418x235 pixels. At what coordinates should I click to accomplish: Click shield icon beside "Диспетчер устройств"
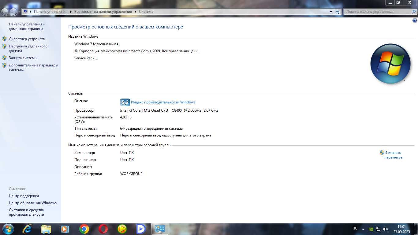[x=4, y=39]
